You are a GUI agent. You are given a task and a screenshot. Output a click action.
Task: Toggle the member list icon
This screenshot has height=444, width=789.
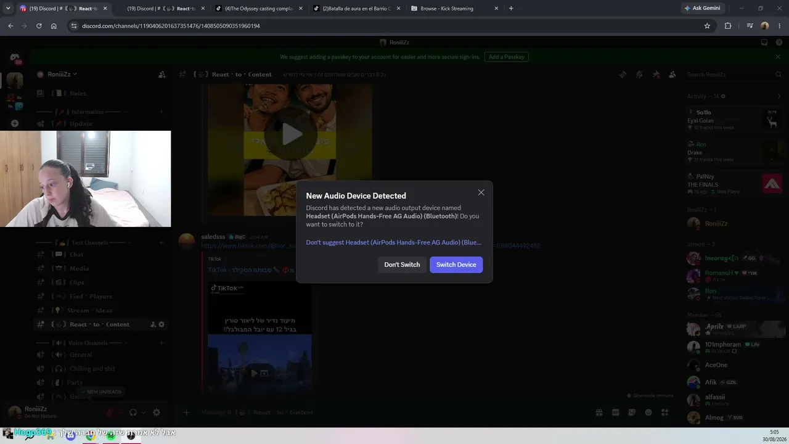tap(672, 75)
